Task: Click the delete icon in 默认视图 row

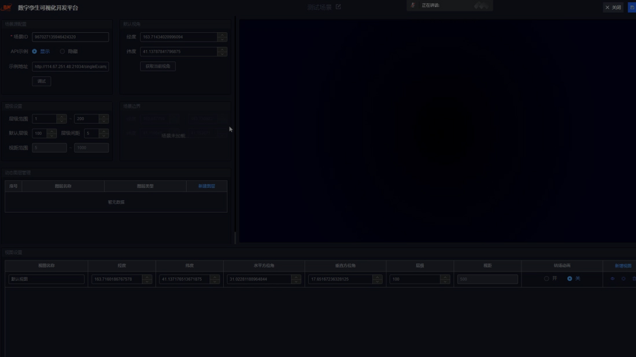Action: pyautogui.click(x=634, y=279)
